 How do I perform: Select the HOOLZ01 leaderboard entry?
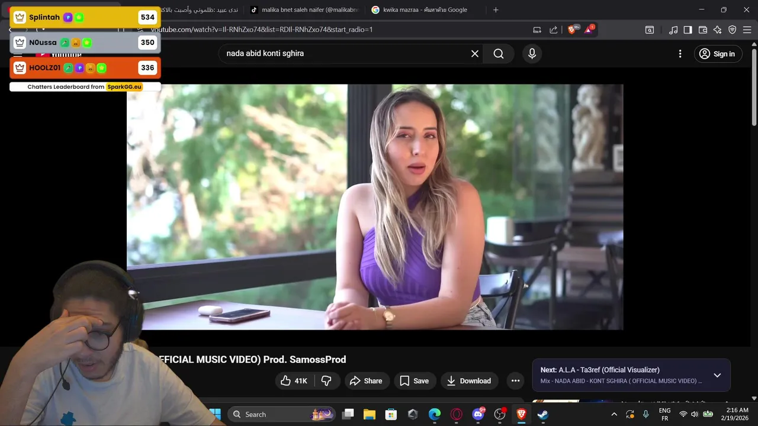tap(85, 68)
